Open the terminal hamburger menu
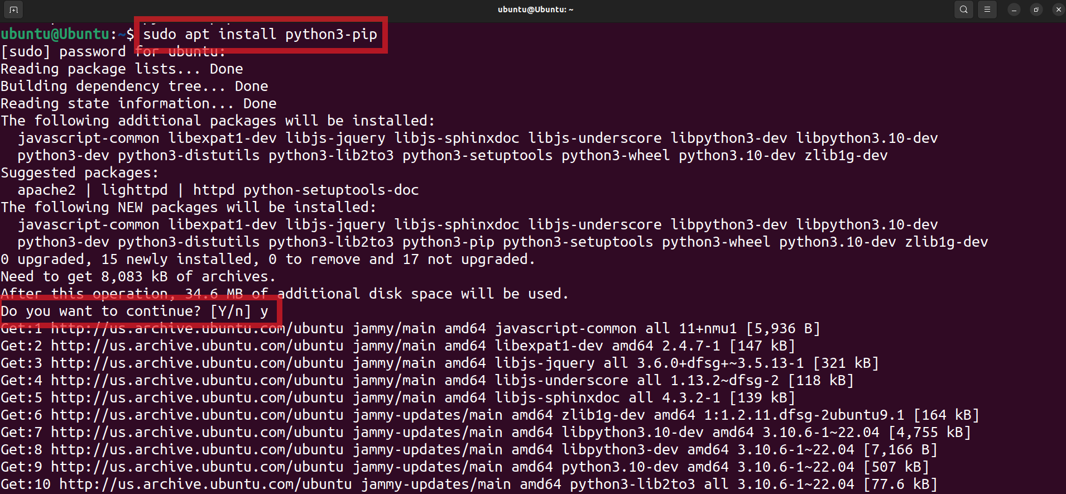The height and width of the screenshot is (494, 1066). coord(987,9)
